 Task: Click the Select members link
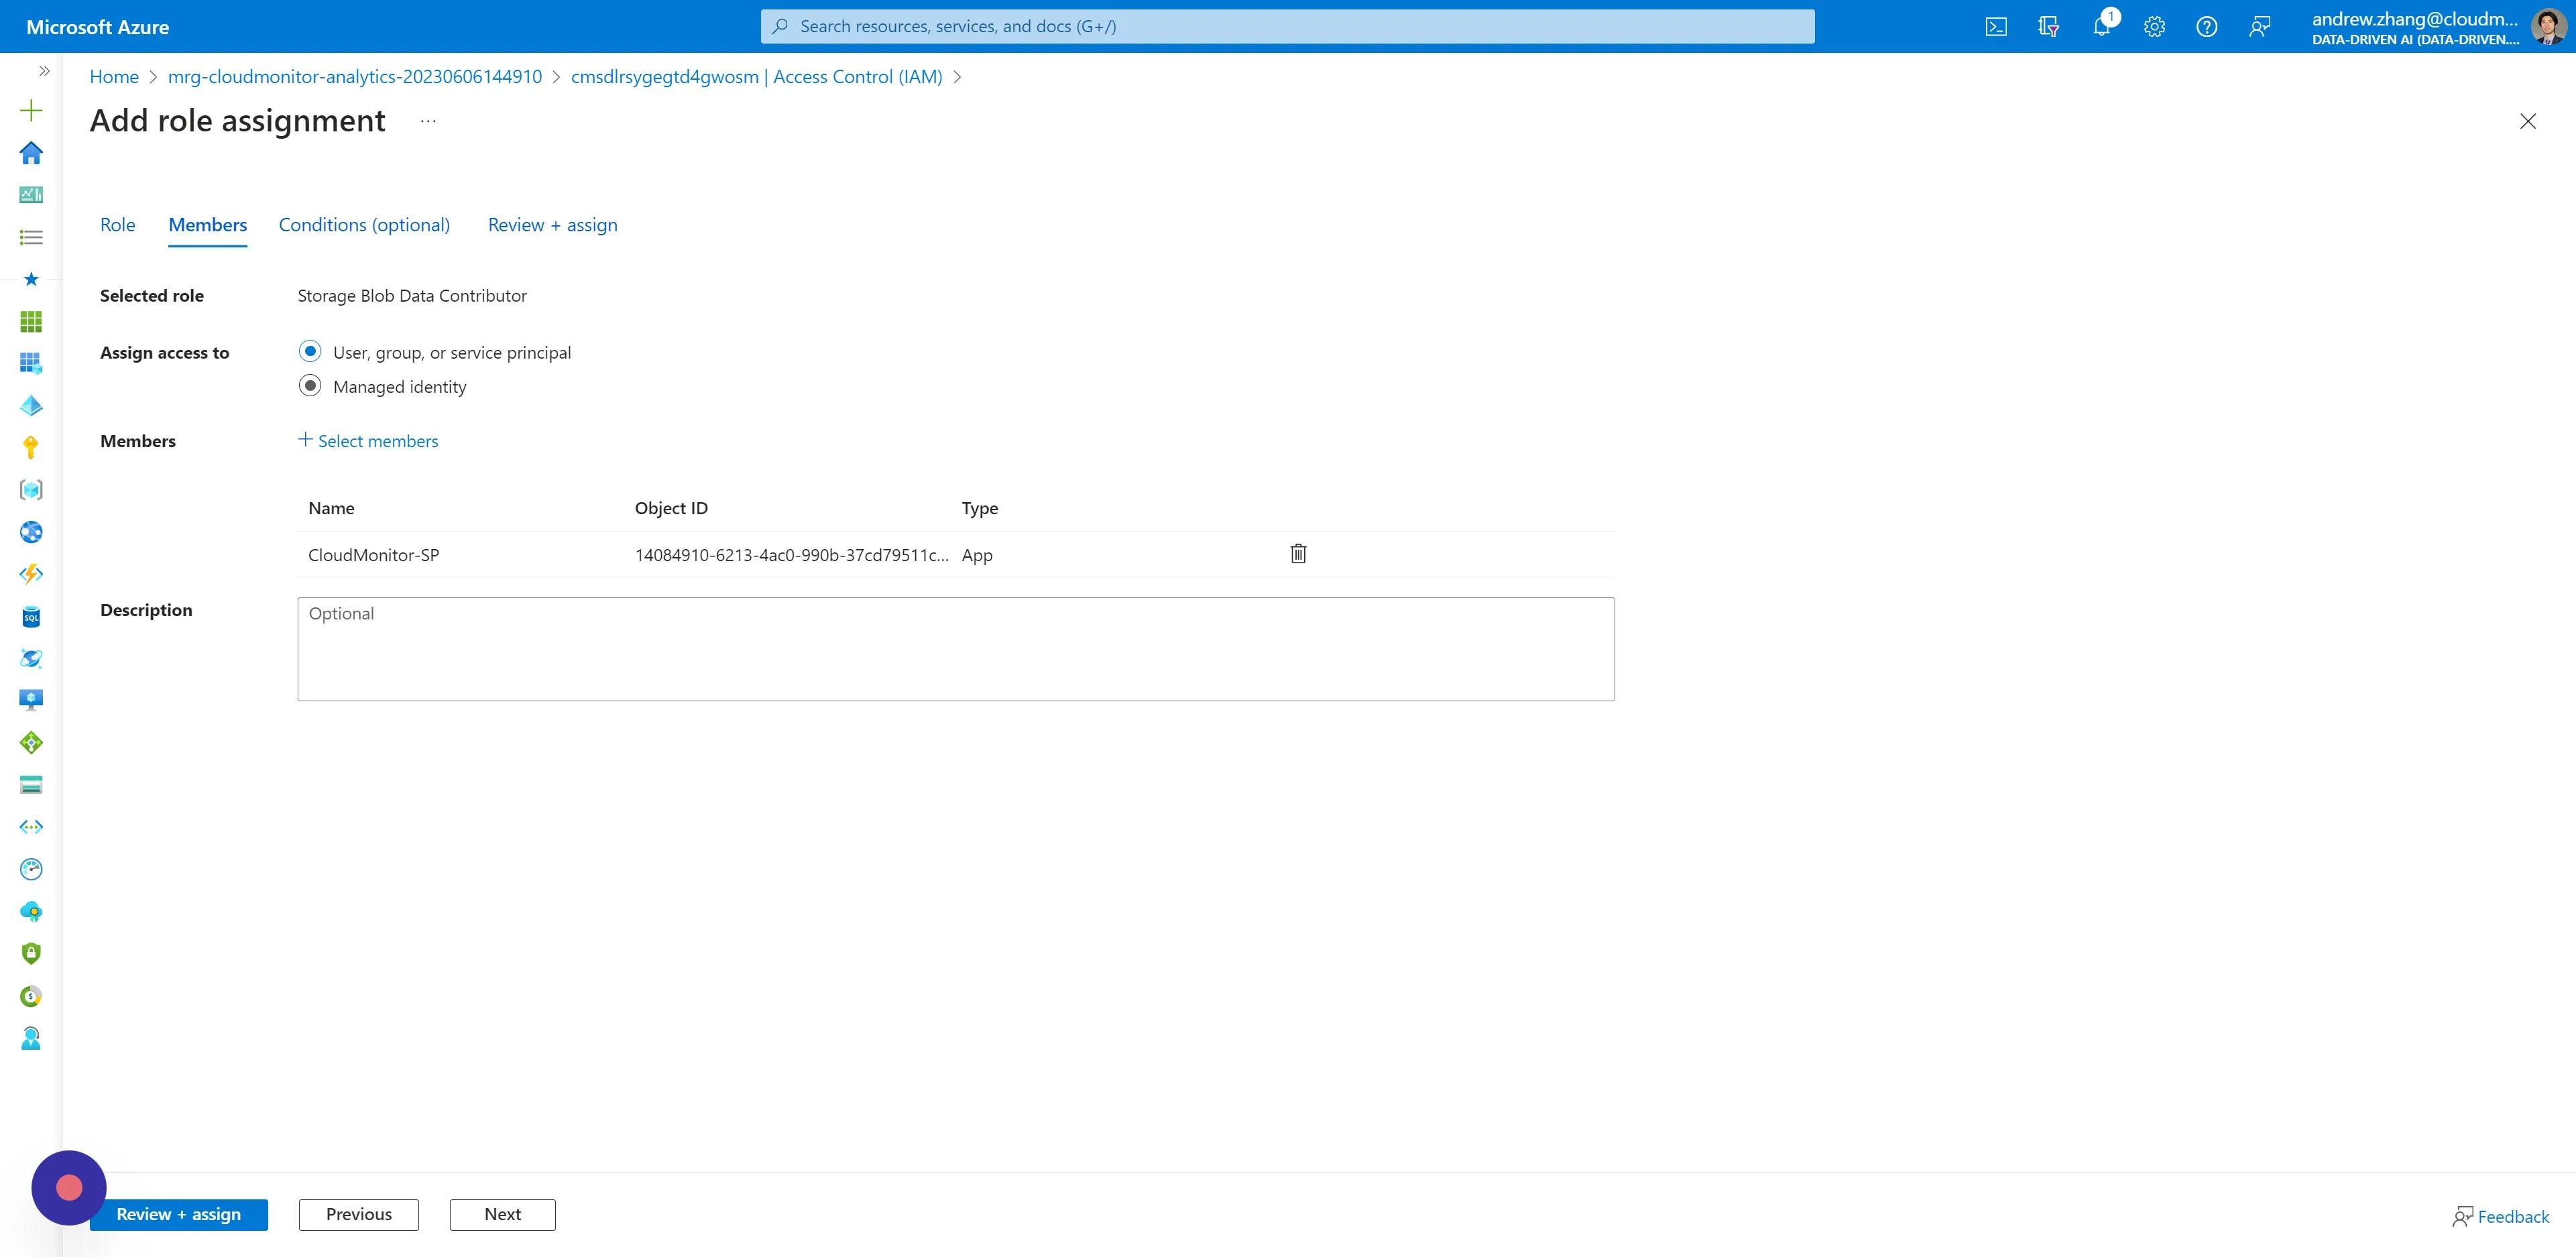click(x=368, y=441)
